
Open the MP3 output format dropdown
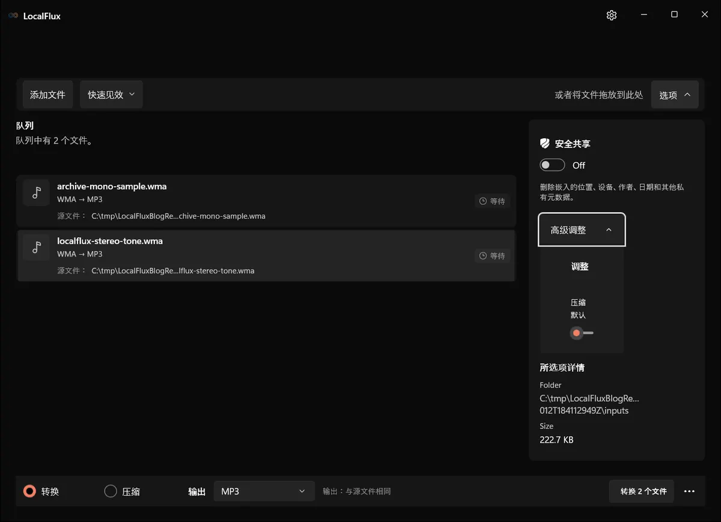264,491
